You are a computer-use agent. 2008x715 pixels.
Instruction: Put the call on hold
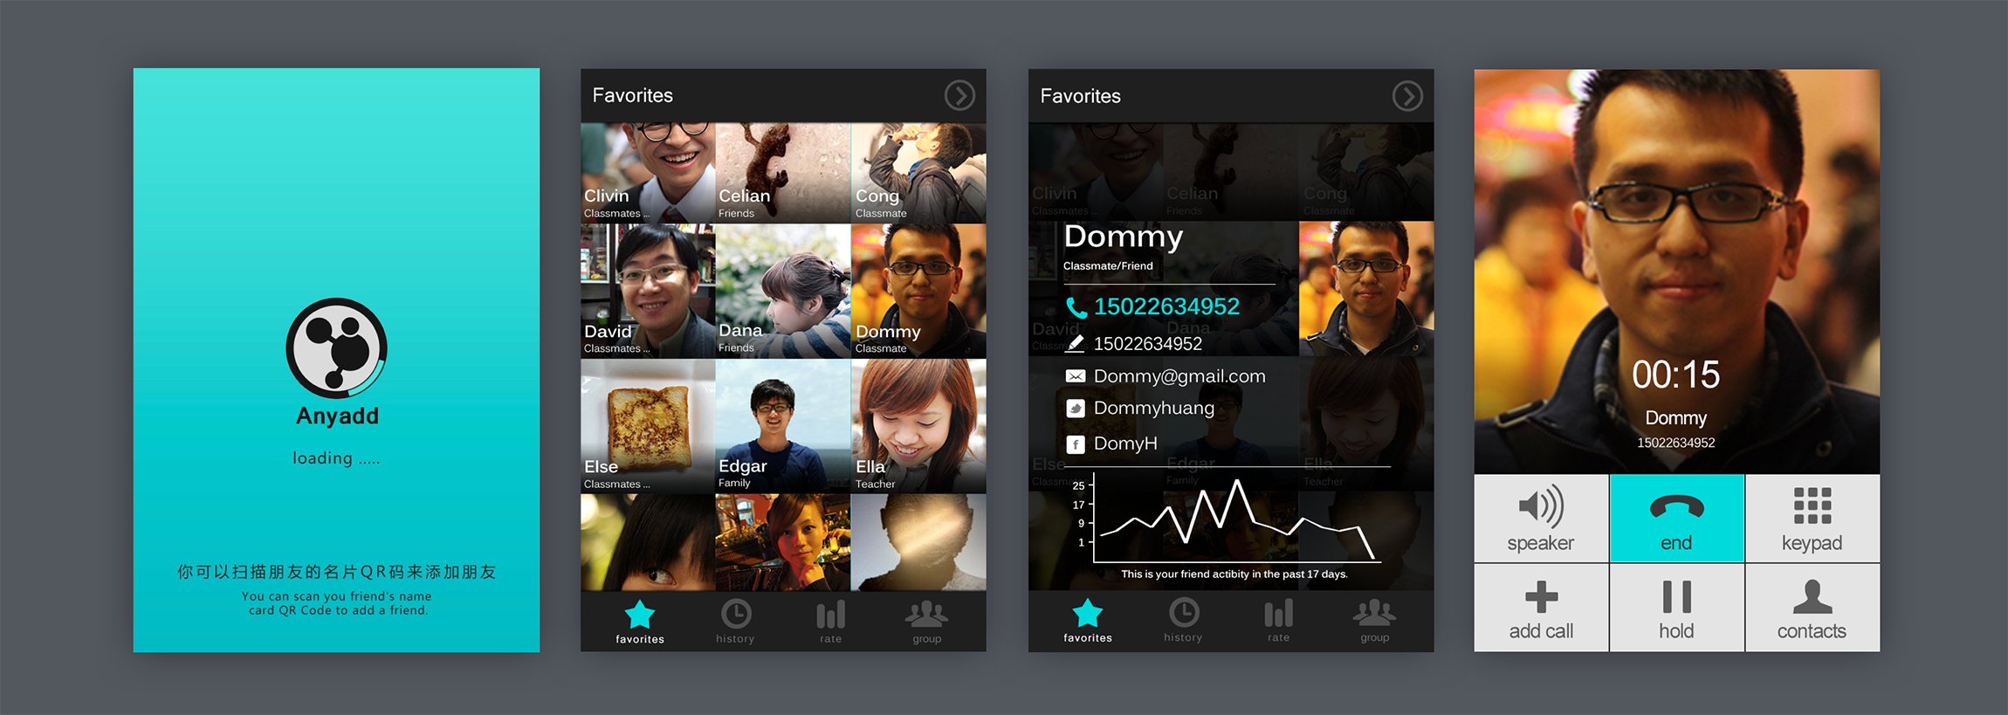[x=1676, y=608]
